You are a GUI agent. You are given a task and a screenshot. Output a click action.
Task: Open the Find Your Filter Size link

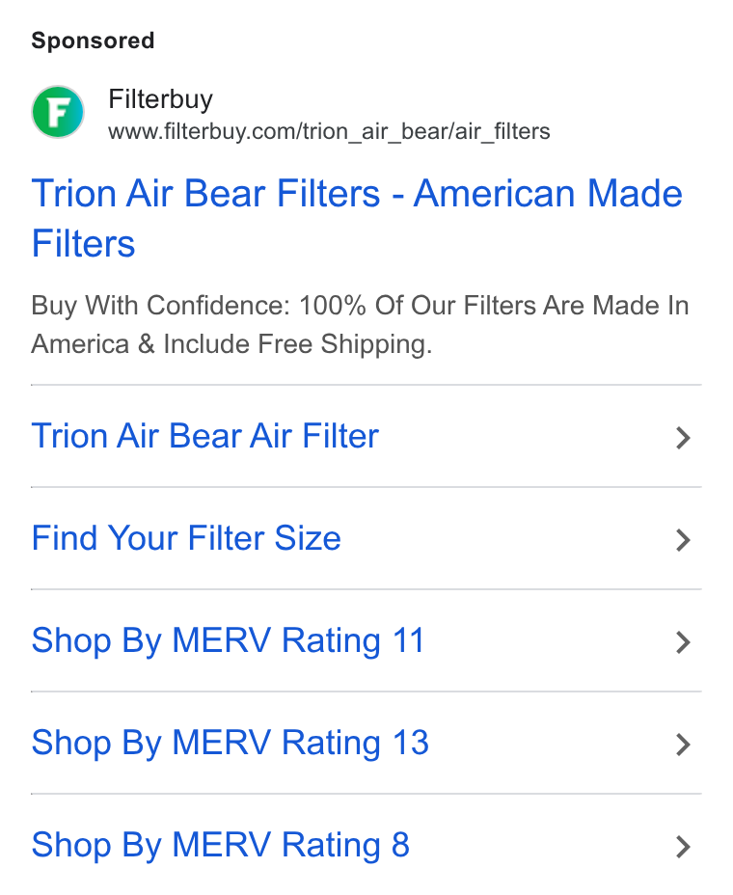point(186,538)
